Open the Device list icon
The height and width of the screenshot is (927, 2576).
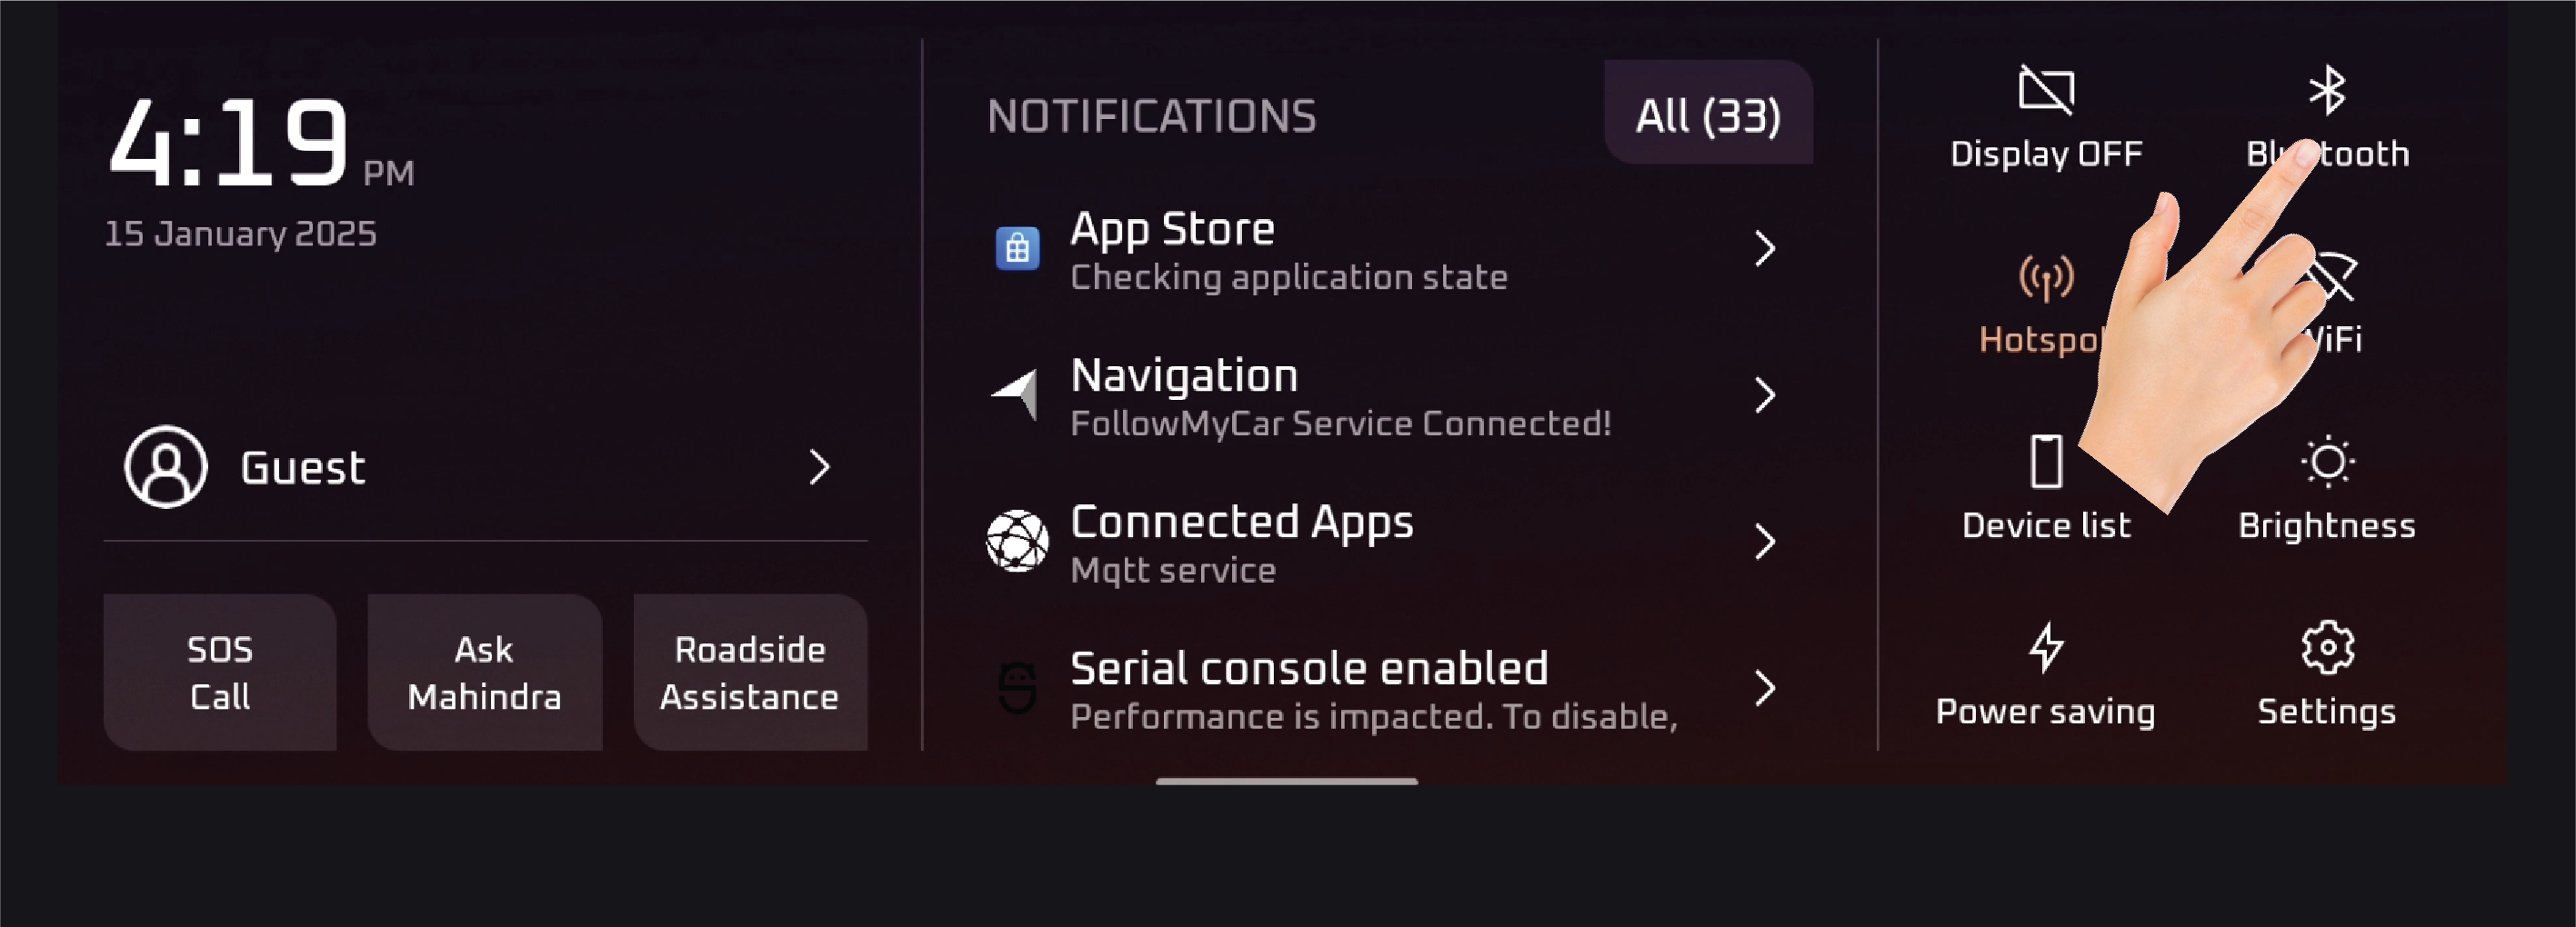(2046, 462)
